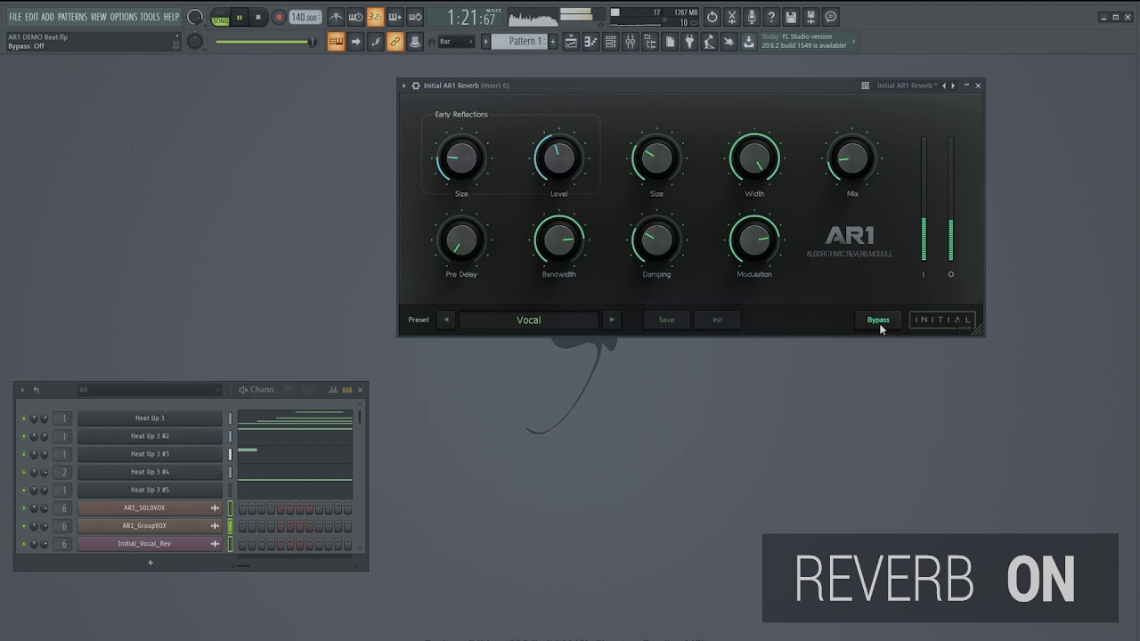Toggle graph editor icon in Channel rack

tap(333, 390)
